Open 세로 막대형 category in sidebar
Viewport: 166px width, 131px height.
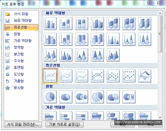21,20
